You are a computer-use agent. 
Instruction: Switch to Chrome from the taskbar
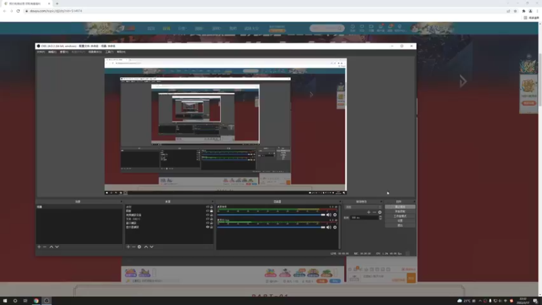click(x=36, y=301)
